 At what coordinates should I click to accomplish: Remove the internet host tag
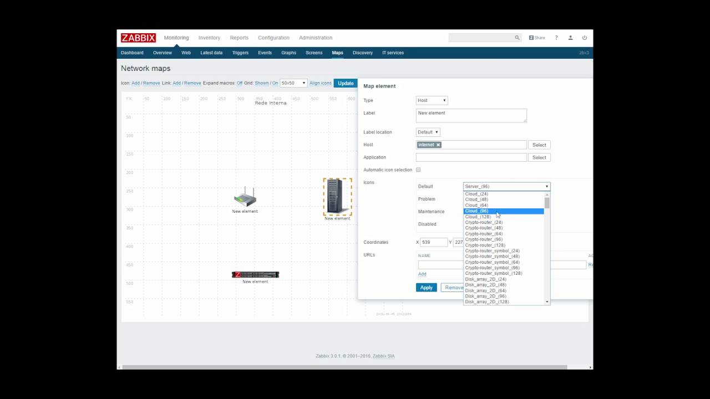pyautogui.click(x=438, y=145)
